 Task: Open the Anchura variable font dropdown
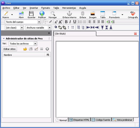point(50,28)
